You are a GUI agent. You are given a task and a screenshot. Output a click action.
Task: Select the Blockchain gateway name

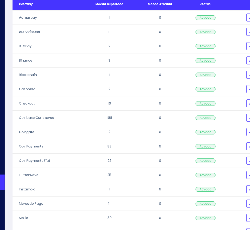tap(28, 75)
